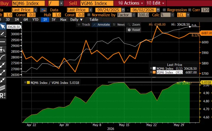Switch to the Max range tab
The width and height of the screenshot is (212, 131).
tap(63, 20)
